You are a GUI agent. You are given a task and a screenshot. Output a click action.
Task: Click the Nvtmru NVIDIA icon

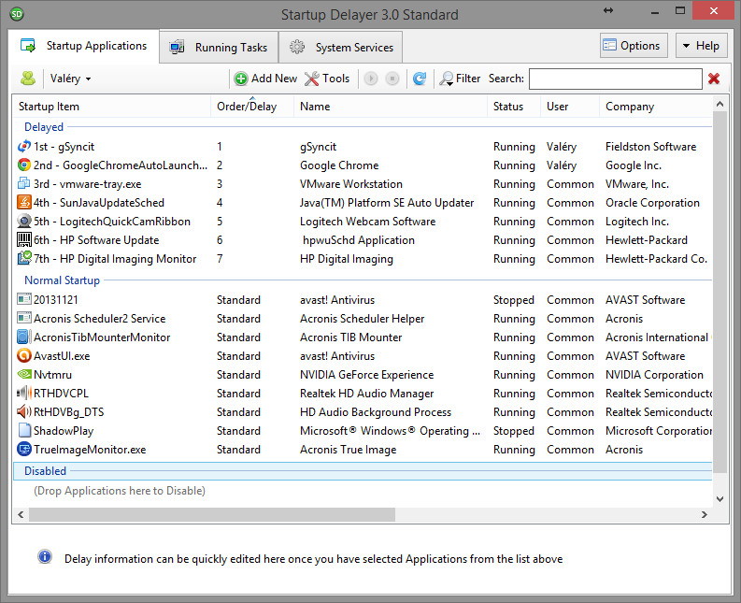tap(24, 375)
